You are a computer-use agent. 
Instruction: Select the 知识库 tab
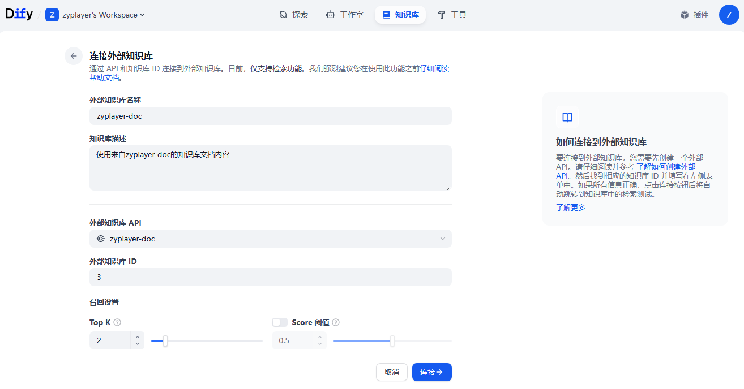point(400,15)
